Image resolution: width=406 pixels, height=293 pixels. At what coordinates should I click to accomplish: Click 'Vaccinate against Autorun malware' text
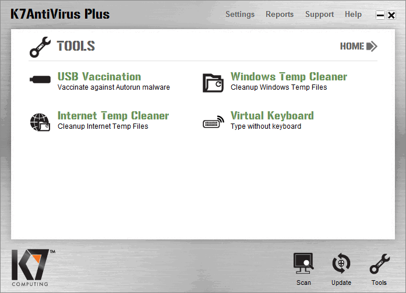click(x=114, y=87)
